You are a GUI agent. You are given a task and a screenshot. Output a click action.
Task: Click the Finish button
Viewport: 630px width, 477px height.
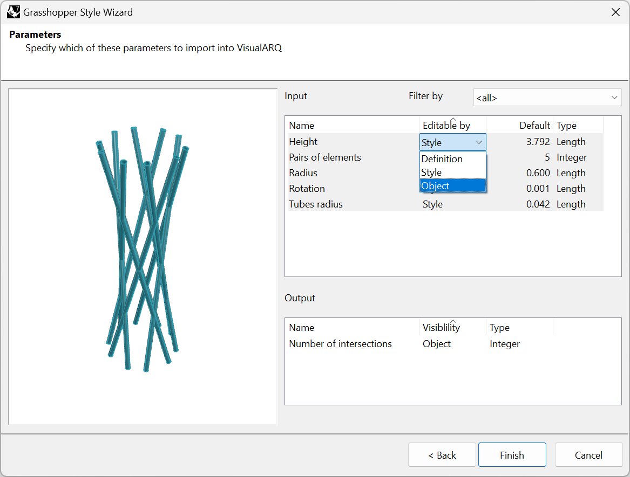click(512, 455)
